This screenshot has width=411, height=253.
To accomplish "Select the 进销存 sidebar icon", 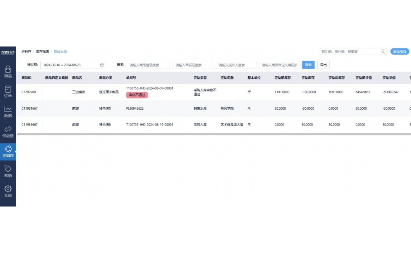I will pyautogui.click(x=8, y=151).
